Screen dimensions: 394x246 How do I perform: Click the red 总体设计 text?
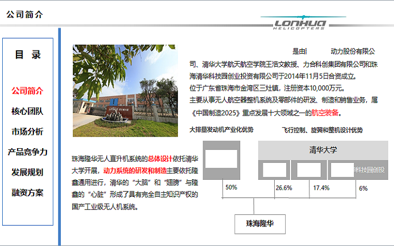160,159
